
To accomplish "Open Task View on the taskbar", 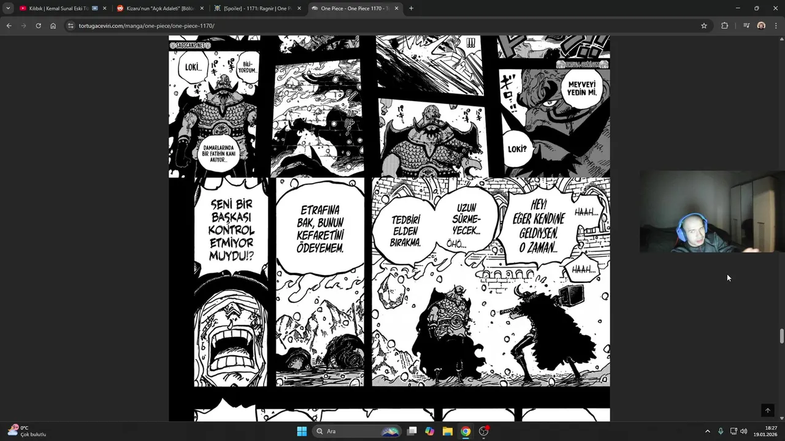I will click(x=412, y=431).
